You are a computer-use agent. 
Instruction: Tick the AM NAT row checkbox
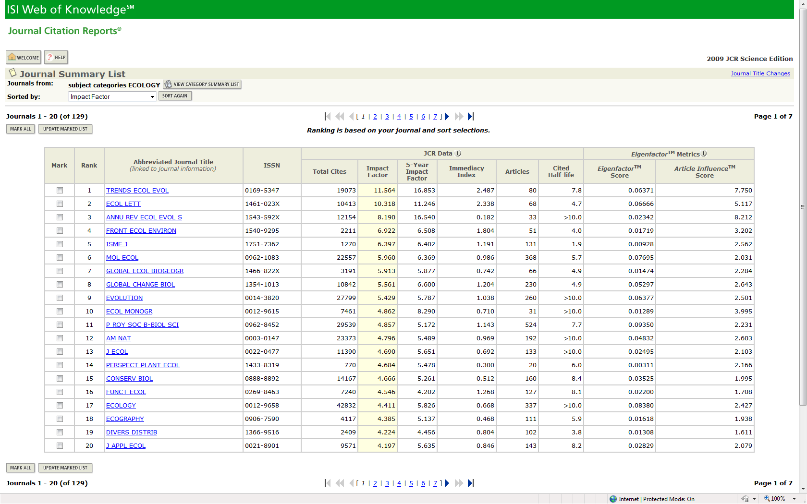click(60, 338)
